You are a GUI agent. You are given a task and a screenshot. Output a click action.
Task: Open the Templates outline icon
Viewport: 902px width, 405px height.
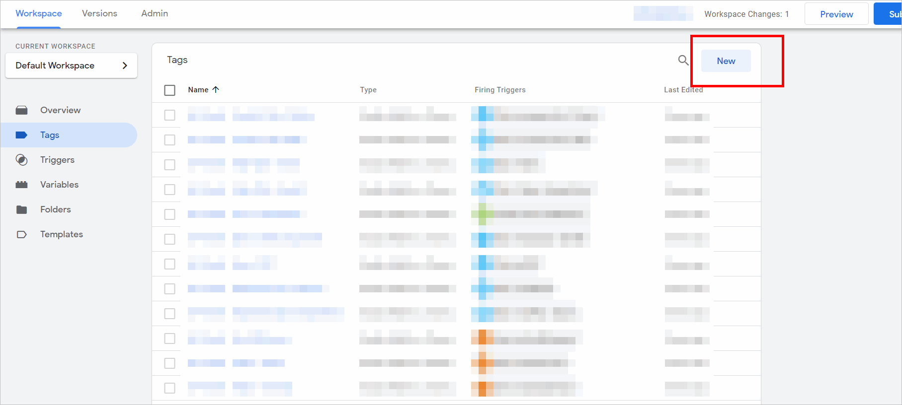[21, 234]
